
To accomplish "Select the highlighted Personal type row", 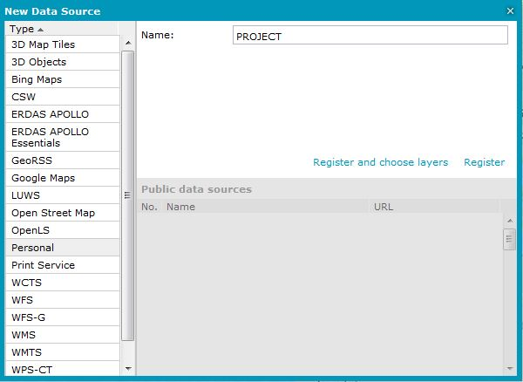I will point(63,248).
